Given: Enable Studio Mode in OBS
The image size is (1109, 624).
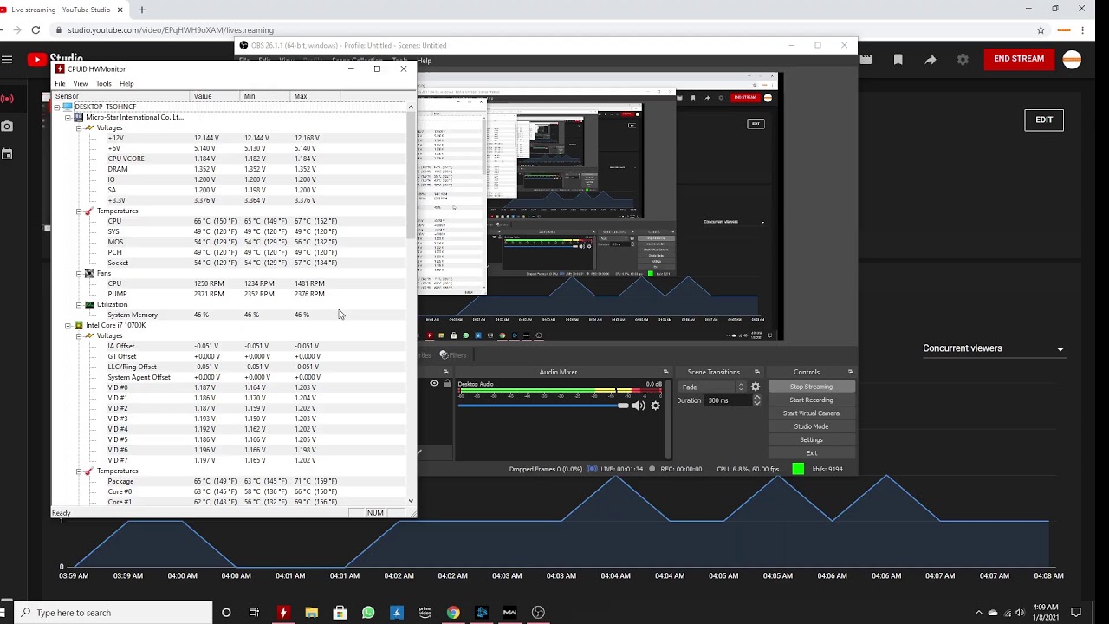Looking at the screenshot, I should pyautogui.click(x=811, y=426).
